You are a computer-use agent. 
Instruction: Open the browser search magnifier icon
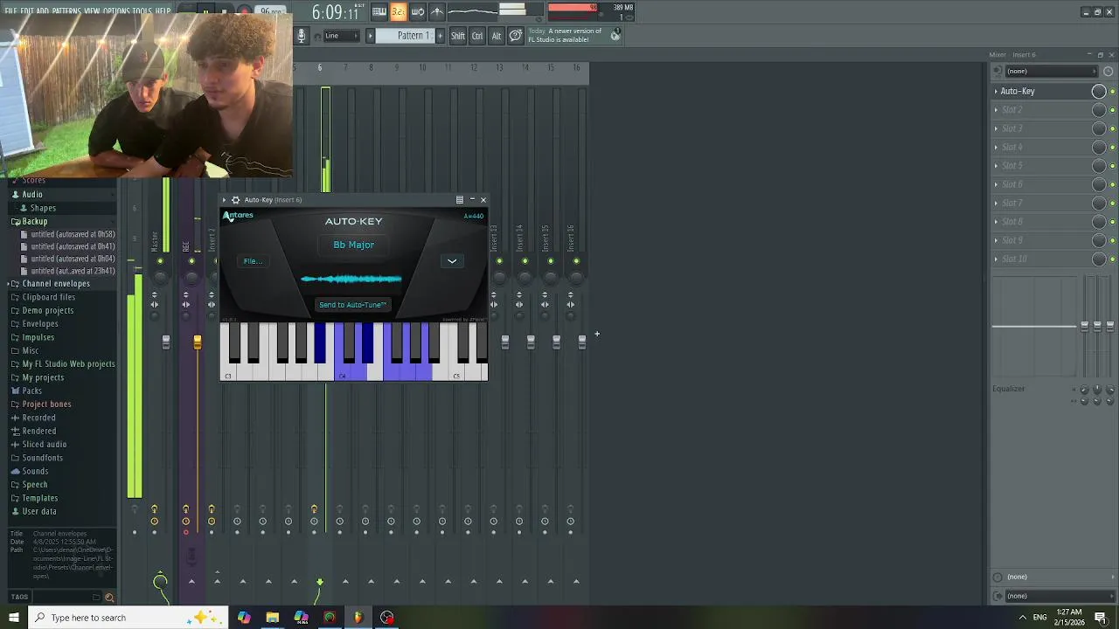click(x=109, y=598)
